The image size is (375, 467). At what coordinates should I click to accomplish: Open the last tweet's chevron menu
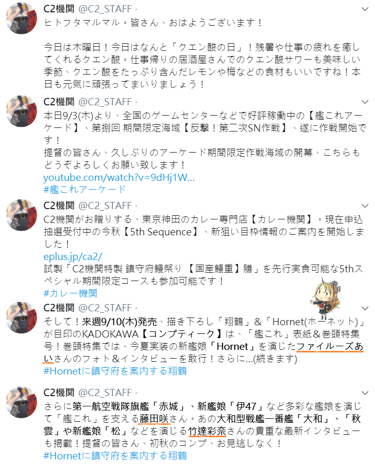[365, 393]
